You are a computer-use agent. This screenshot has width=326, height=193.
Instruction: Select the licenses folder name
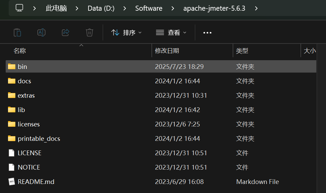coord(29,124)
